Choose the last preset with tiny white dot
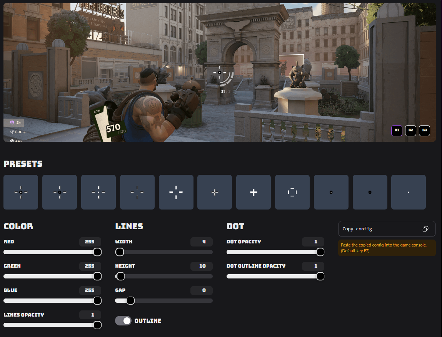Viewport: 442px width, 337px height. click(409, 192)
